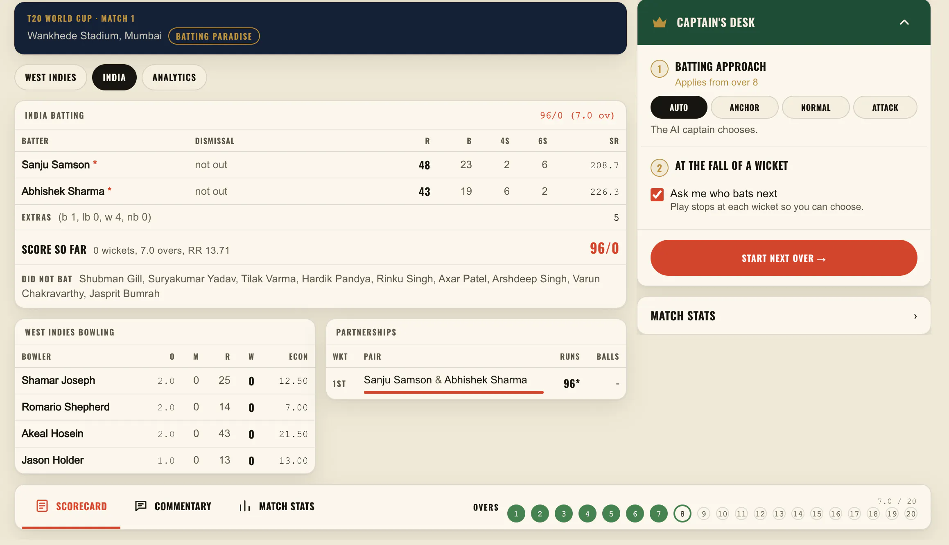Click the Batting Paradise pitch badge
The image size is (949, 545).
point(214,36)
